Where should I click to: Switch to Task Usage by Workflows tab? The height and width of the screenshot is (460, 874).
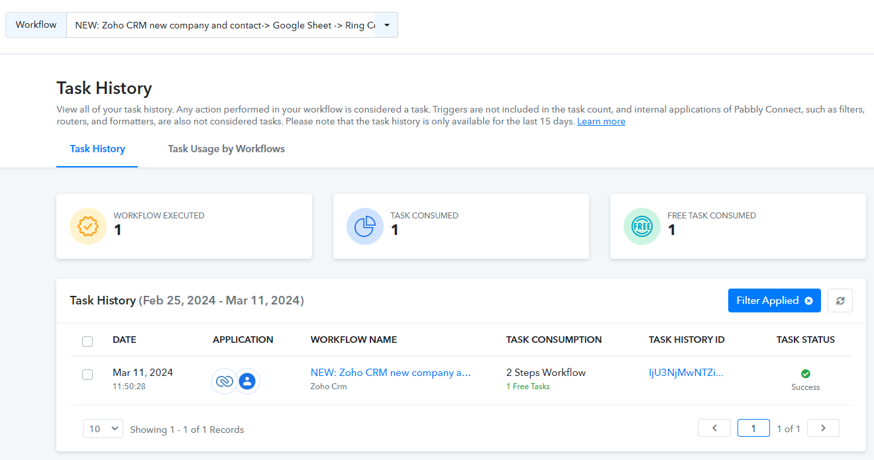click(x=227, y=149)
